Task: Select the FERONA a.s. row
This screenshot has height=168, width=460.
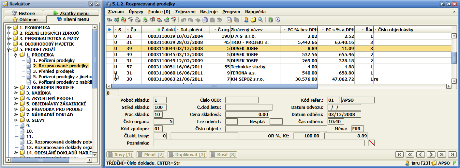Action: coord(280,73)
